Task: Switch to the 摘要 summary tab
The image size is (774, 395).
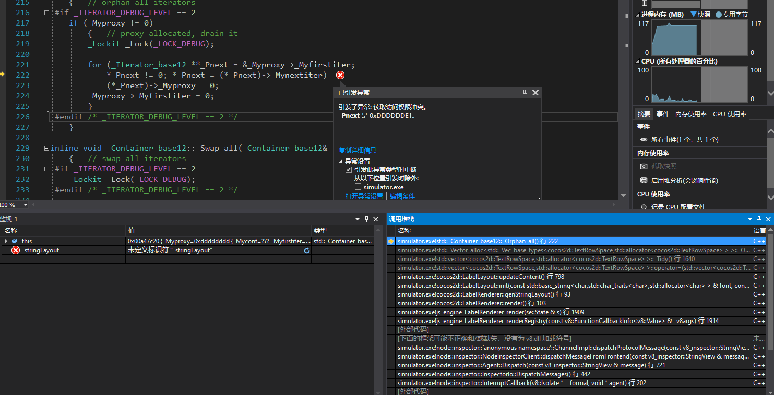Action: [644, 114]
